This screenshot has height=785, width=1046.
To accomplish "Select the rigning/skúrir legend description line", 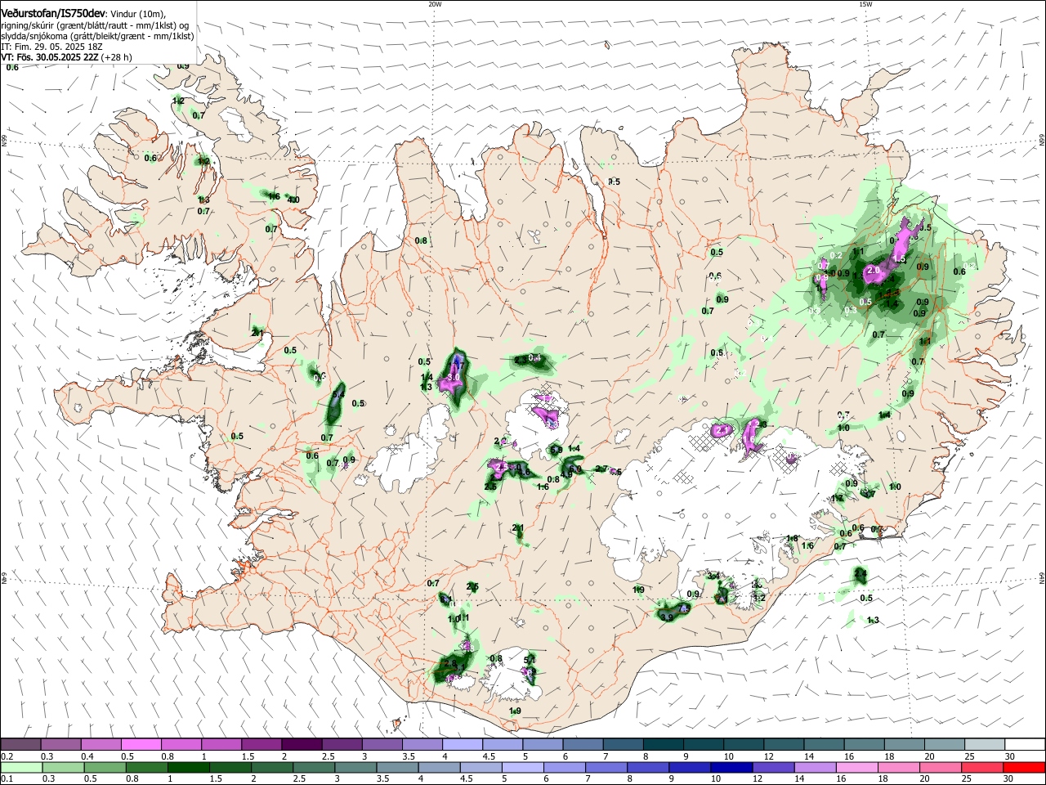I will click(x=96, y=25).
